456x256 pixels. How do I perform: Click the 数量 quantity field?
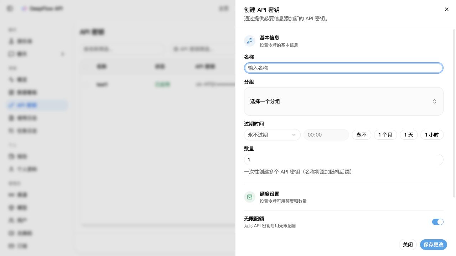(x=343, y=160)
